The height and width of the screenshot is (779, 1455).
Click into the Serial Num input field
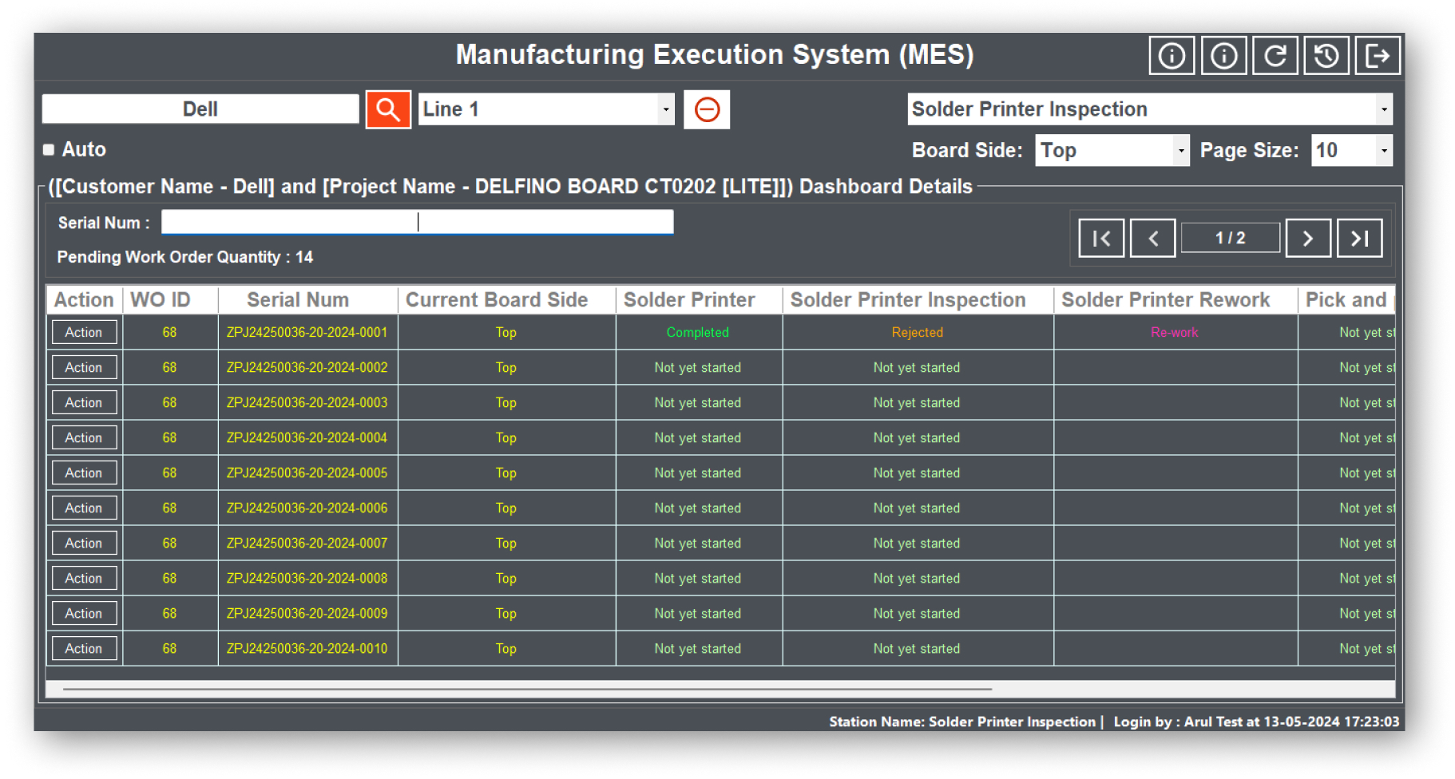417,222
